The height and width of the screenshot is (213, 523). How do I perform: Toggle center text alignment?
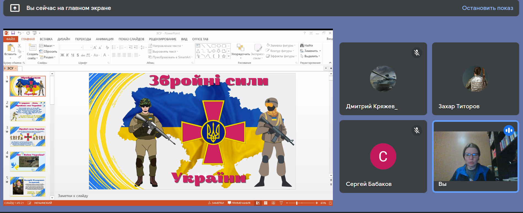point(119,55)
